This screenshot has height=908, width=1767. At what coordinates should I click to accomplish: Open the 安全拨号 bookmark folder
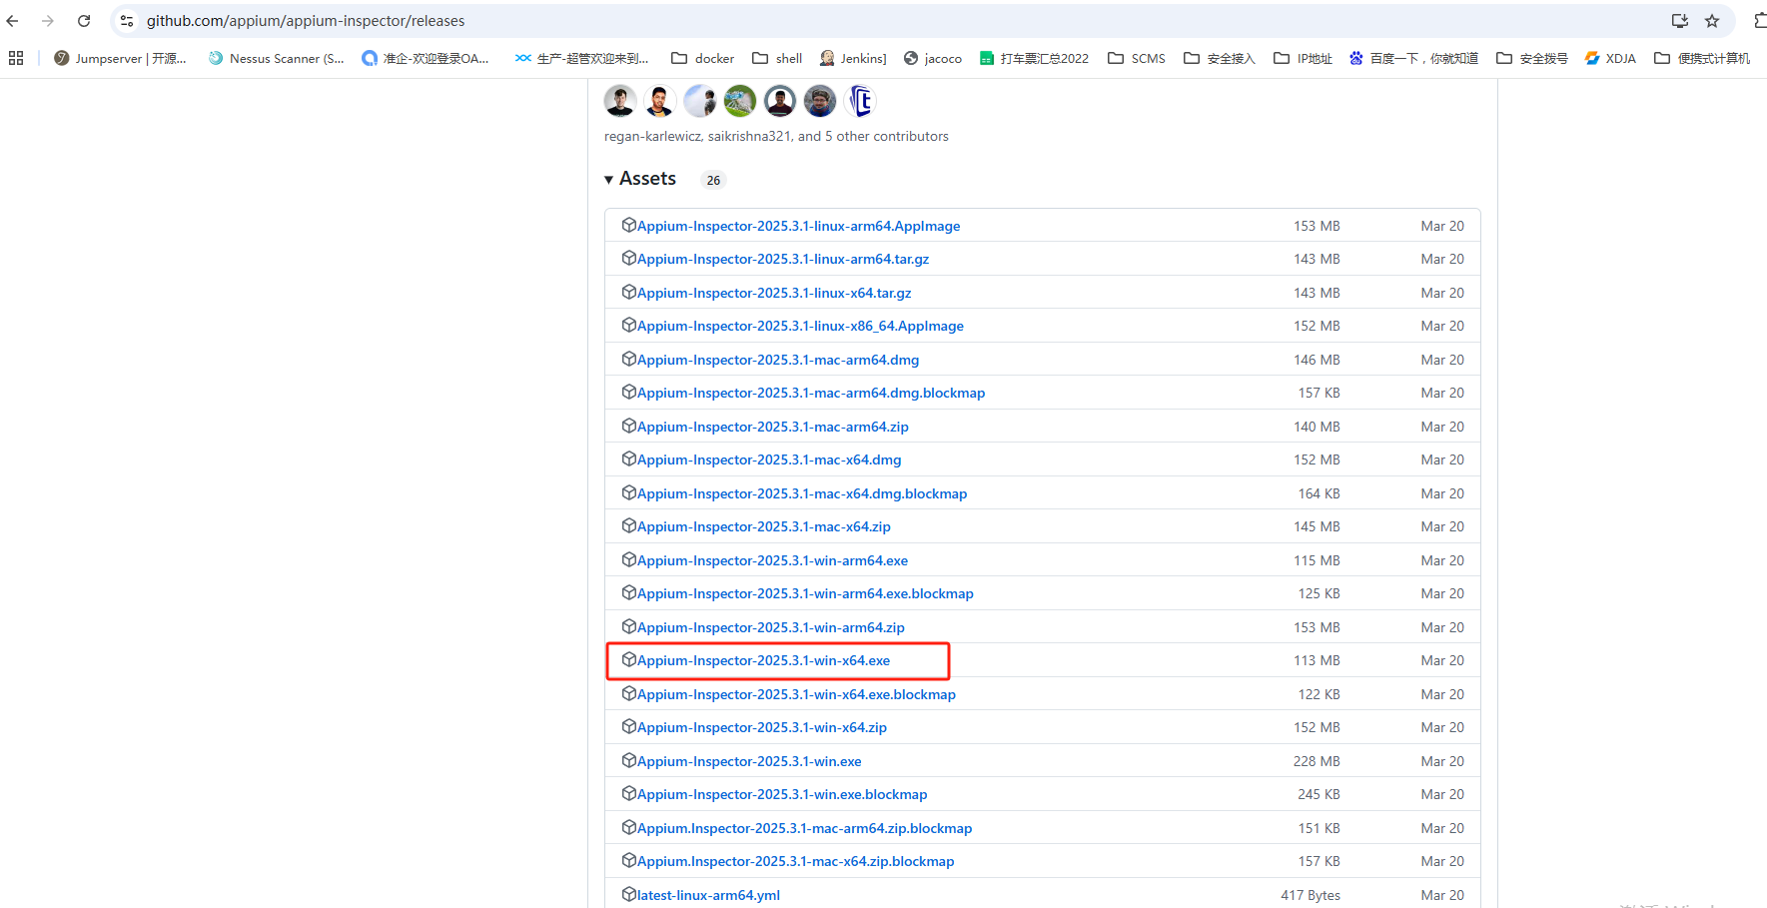coord(1532,58)
